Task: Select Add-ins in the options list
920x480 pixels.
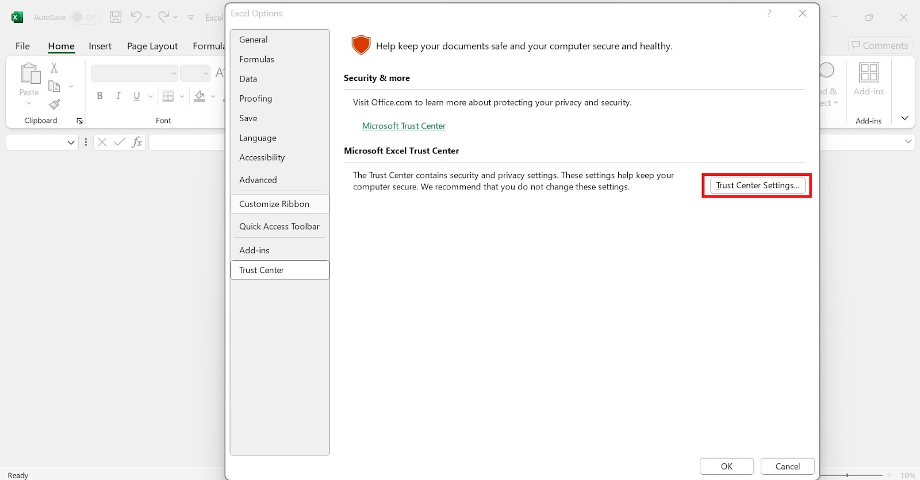Action: tap(279, 250)
